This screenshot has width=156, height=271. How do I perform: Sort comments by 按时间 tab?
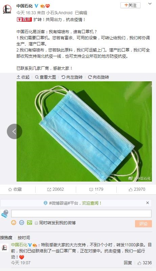[24, 238]
